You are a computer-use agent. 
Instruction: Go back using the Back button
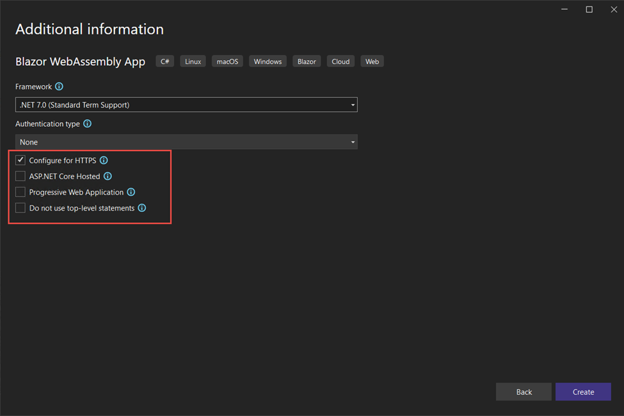[524, 392]
